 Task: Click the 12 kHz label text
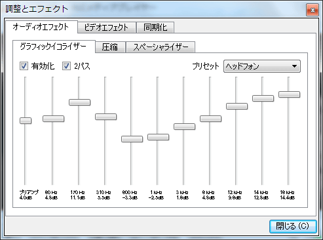point(235,192)
